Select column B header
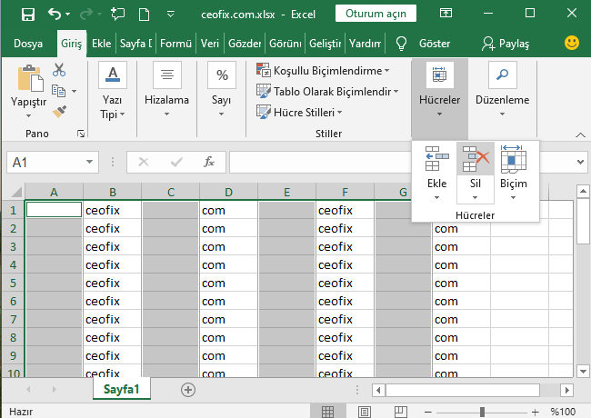The width and height of the screenshot is (591, 418). click(x=113, y=192)
